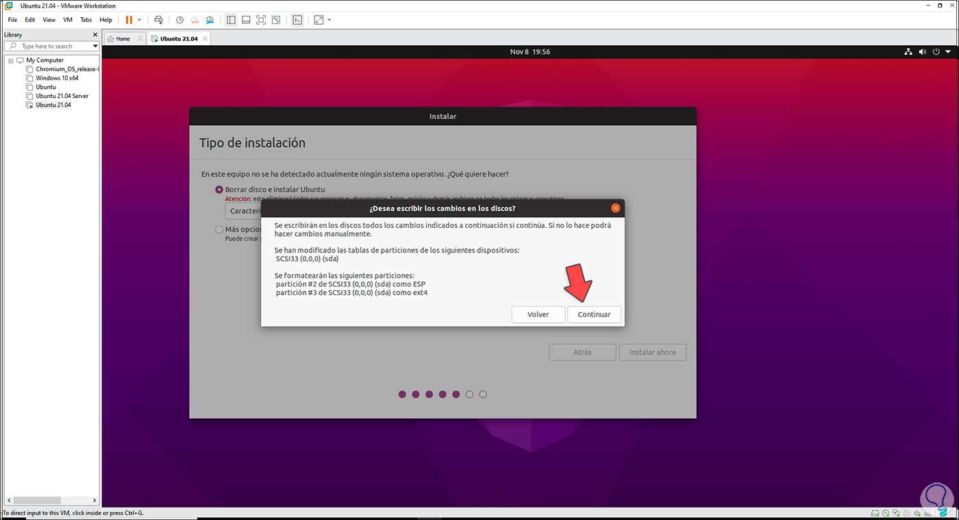This screenshot has height=520, width=959.
Task: Open the VM menu
Action: [x=68, y=20]
